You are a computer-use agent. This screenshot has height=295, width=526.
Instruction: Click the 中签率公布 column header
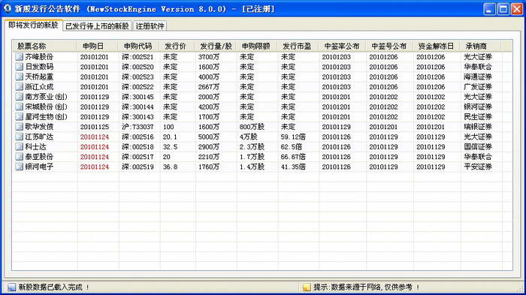coord(342,47)
